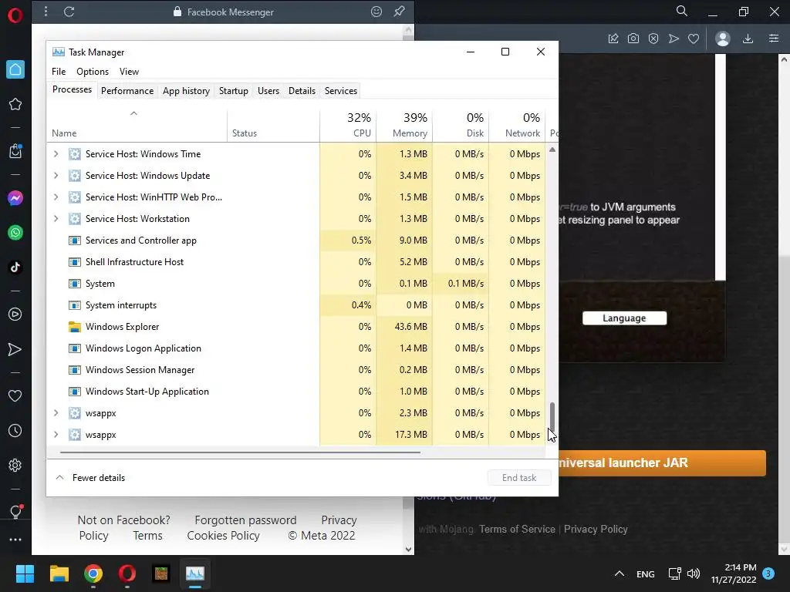790x592 pixels.
Task: Open lightbulb tips icon in Opera sidebar
Action: point(15,512)
